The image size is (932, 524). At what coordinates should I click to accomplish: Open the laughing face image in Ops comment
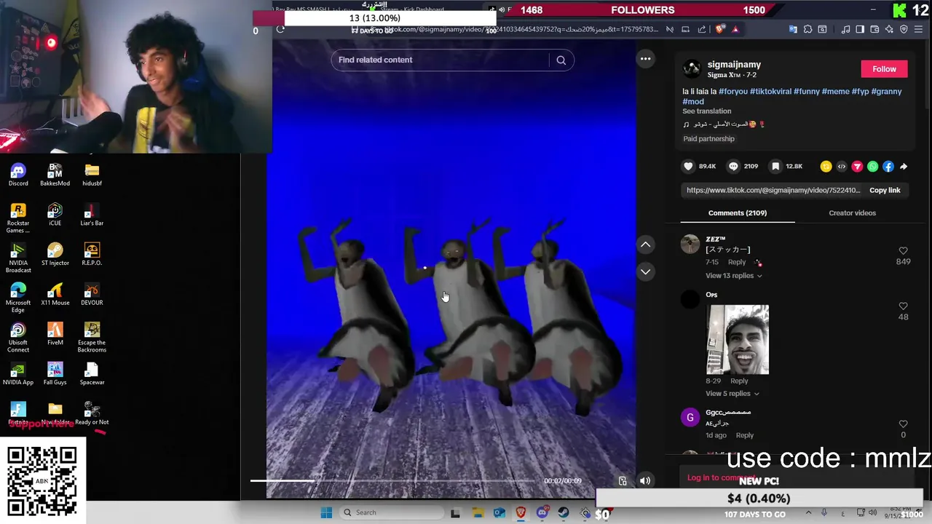pyautogui.click(x=738, y=340)
